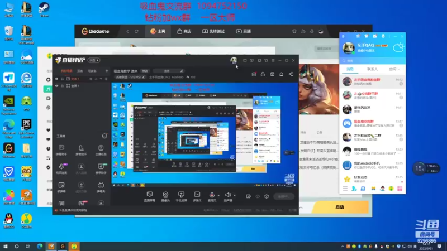Open streaming companion settings gear

[x=267, y=196]
